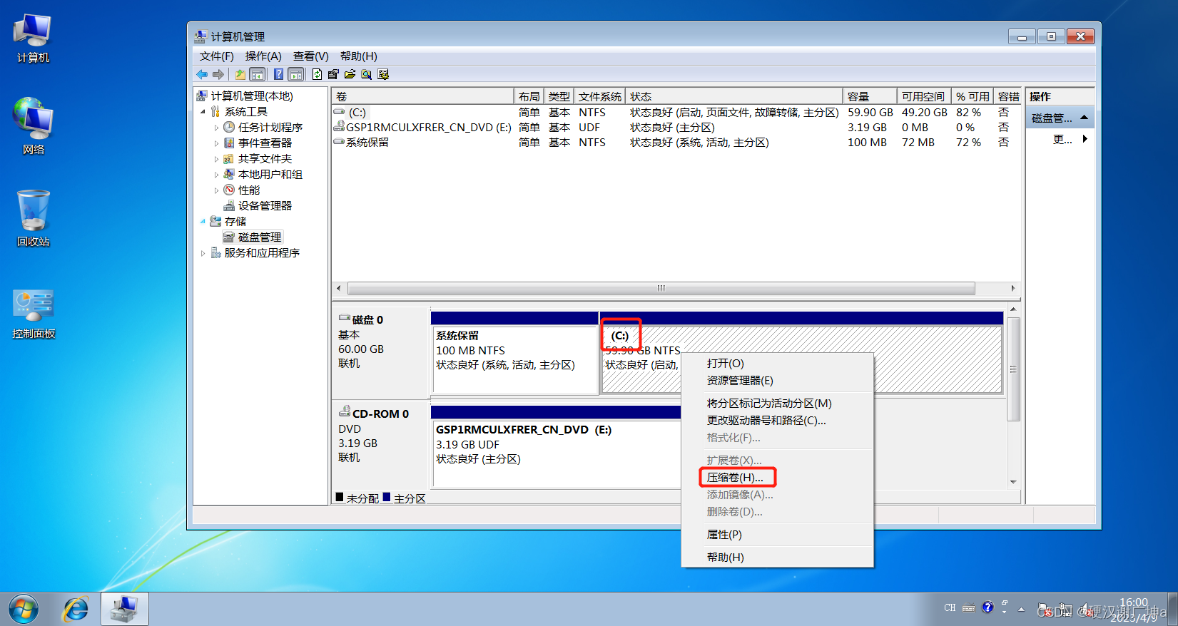Image resolution: width=1178 pixels, height=626 pixels.
Task: Collapse the 磁盘管... actions section arrow
Action: [1084, 118]
